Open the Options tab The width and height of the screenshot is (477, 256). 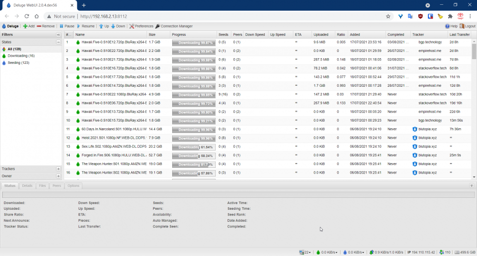pos(73,185)
